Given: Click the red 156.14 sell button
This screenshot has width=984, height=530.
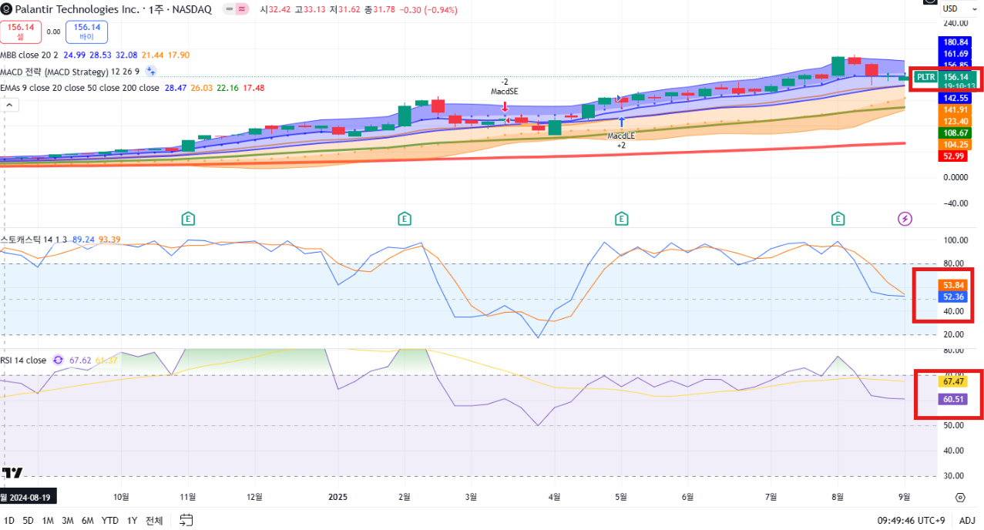Looking at the screenshot, I should (21, 32).
